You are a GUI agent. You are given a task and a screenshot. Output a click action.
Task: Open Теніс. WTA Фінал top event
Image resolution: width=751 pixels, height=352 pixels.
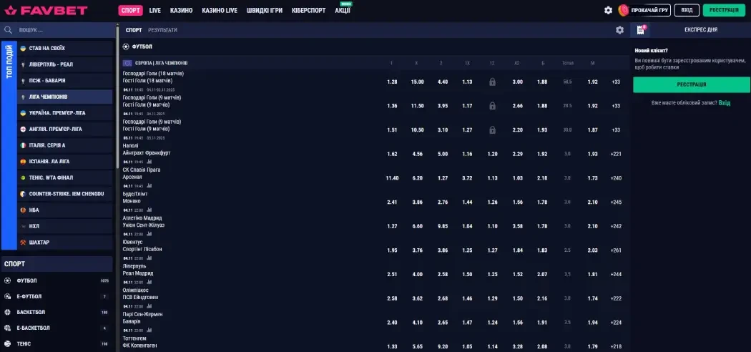point(64,177)
